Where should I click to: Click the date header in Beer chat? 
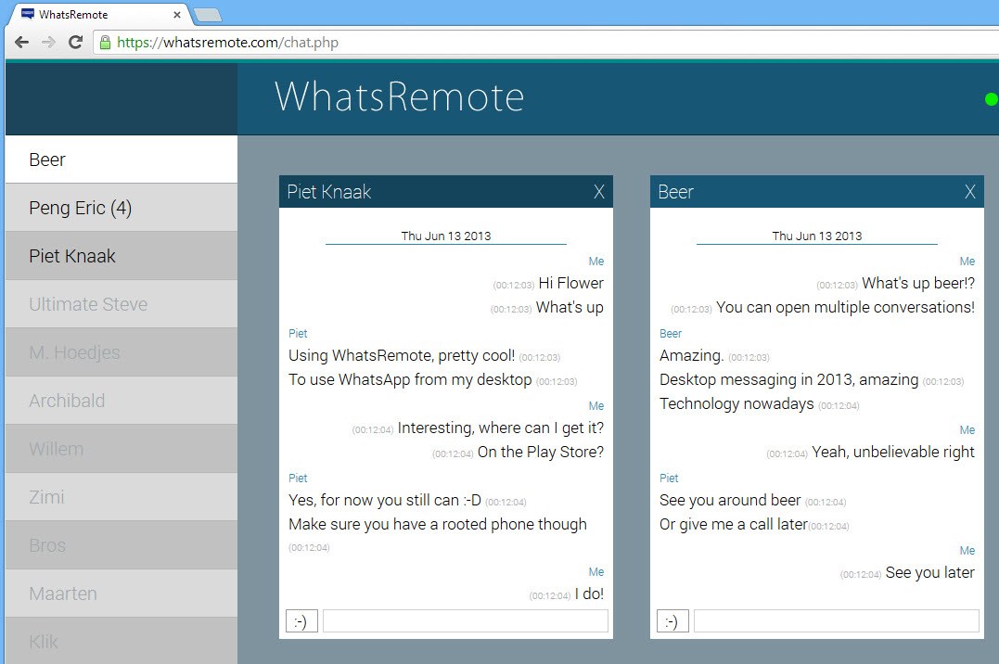click(817, 236)
